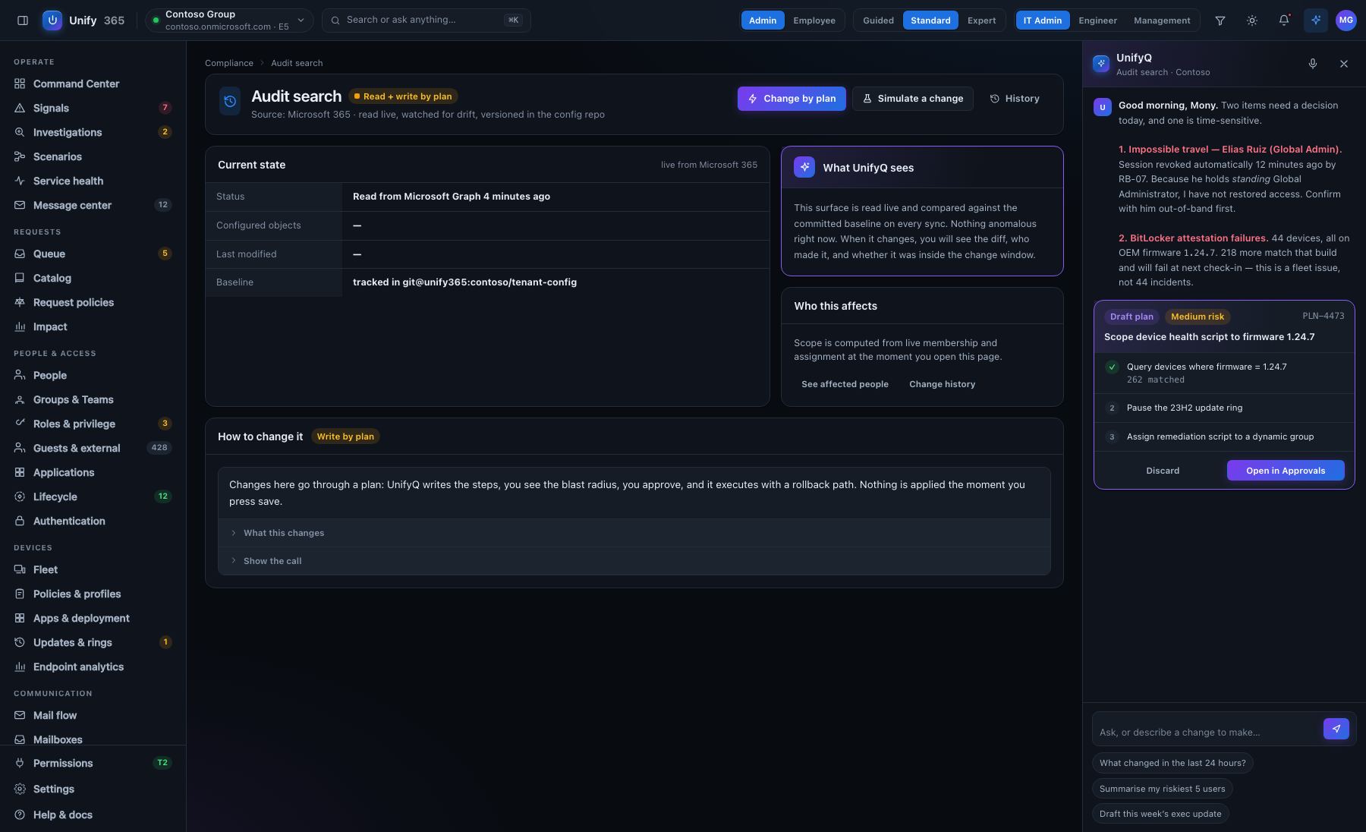1366x832 pixels.
Task: Expand What this changes section
Action: pos(634,533)
